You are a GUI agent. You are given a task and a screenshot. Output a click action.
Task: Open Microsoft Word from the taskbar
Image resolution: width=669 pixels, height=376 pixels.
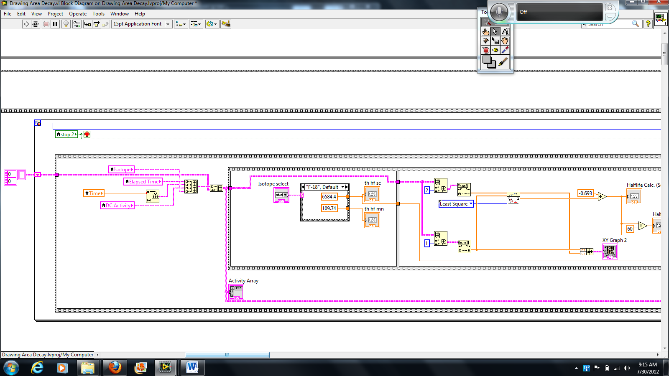tap(192, 368)
